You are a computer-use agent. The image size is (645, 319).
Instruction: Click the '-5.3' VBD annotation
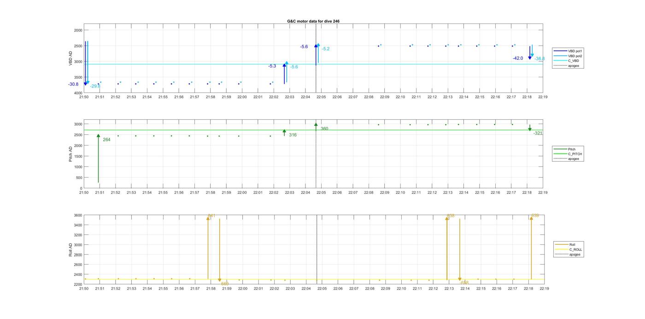pos(272,66)
